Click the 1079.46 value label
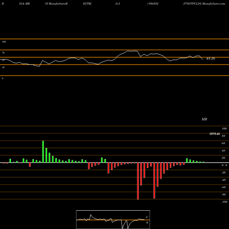229x229 pixels. point(215,134)
